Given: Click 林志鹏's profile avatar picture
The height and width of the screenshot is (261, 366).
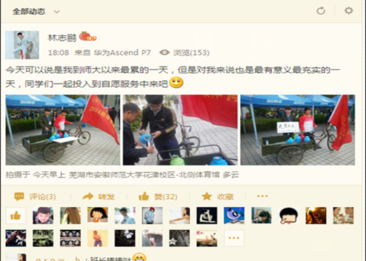Looking at the screenshot, I should tap(22, 45).
